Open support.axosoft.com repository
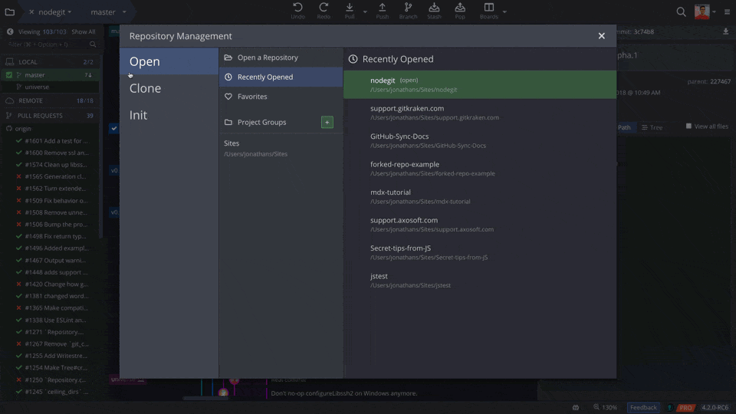This screenshot has height=414, width=736. pos(480,225)
